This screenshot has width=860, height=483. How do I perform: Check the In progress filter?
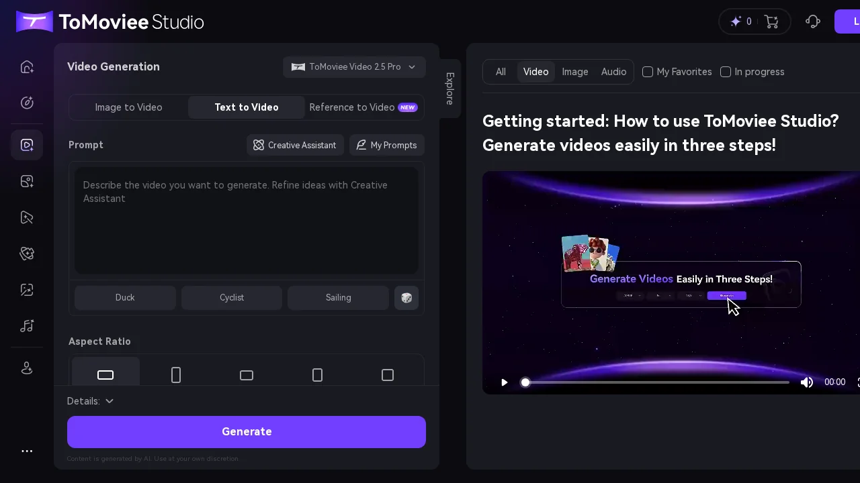(726, 72)
